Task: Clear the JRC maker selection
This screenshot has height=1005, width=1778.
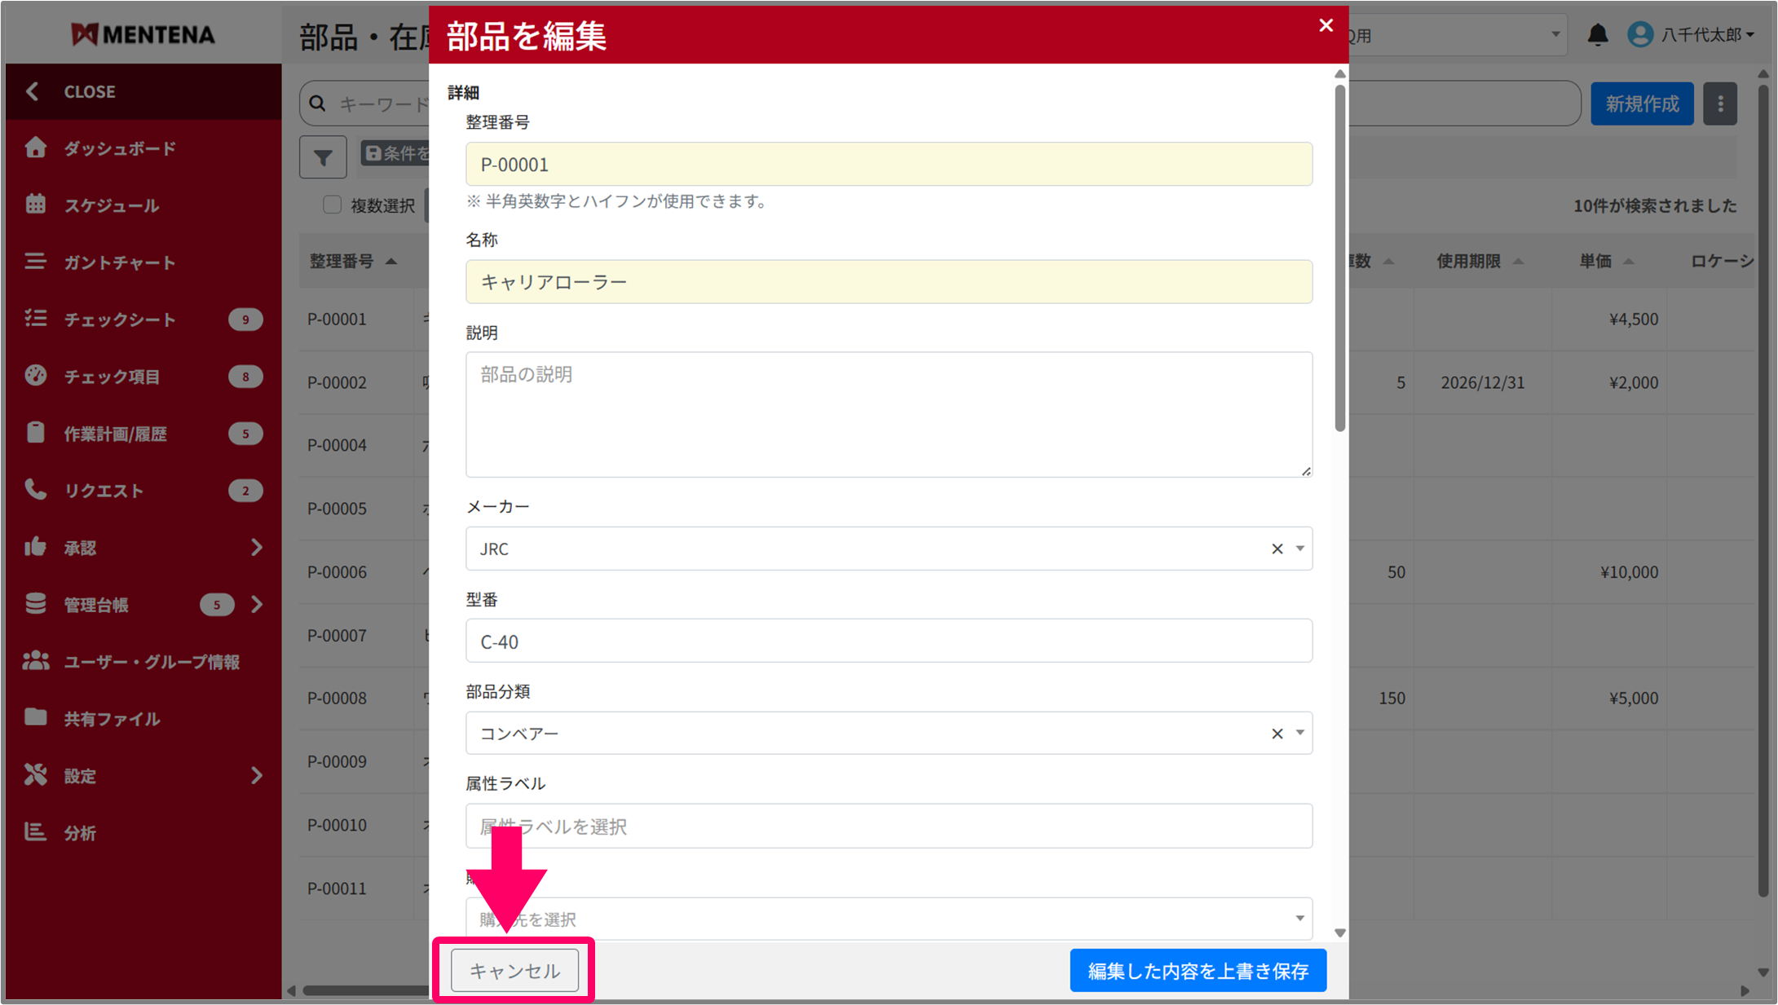Action: 1277,549
